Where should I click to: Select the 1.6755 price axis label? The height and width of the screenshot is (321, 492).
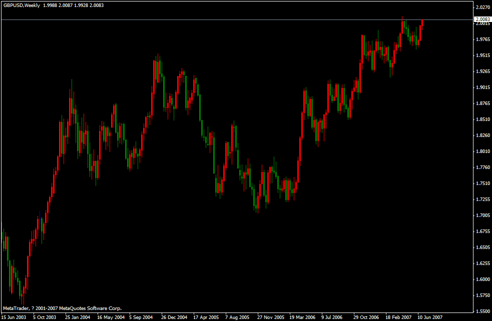(483, 231)
